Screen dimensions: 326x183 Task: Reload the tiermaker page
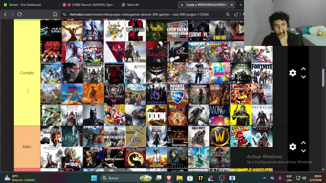click(20, 14)
